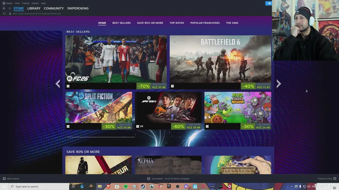Open OBS Studio from the taskbar
The image size is (339, 190).
177,187
